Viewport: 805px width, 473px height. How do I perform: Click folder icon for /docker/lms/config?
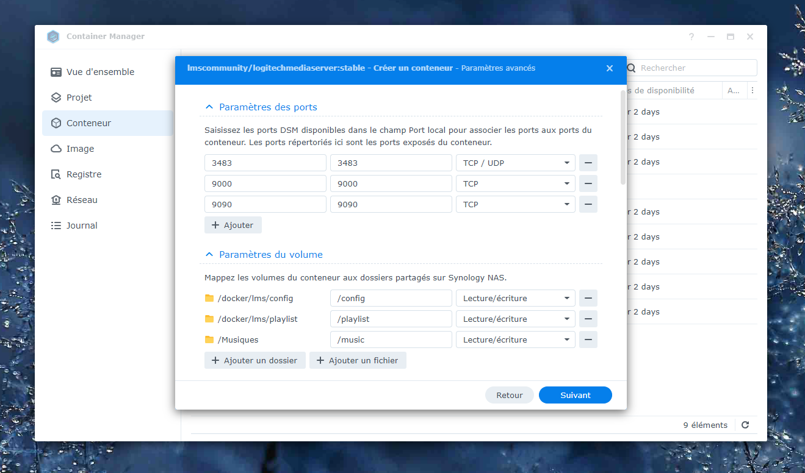coord(209,299)
